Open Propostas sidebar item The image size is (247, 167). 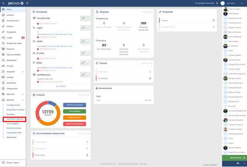pos(13,32)
